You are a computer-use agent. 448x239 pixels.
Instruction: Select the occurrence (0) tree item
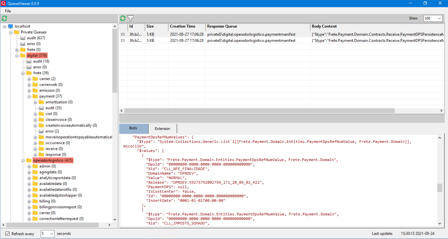(x=58, y=143)
